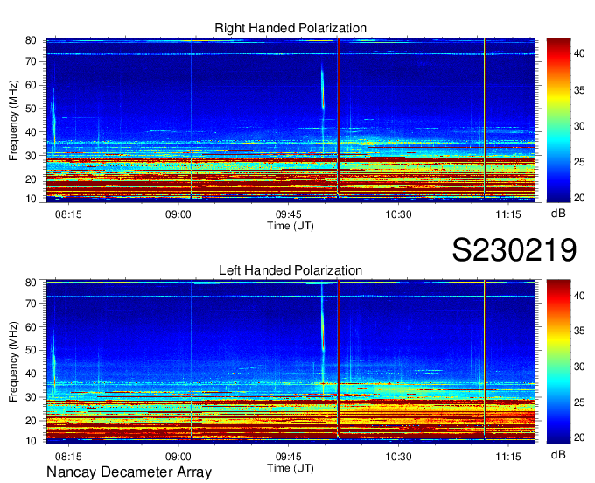Click the 11:15 tick label on top plot
Viewport: 595px width, 483px height.
[x=508, y=214]
